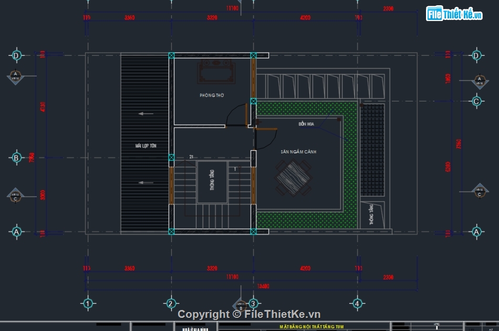Viewport: 499px width, 331px height.
Task: Click the MÁI LỢP TÔN label
Action: point(145,146)
